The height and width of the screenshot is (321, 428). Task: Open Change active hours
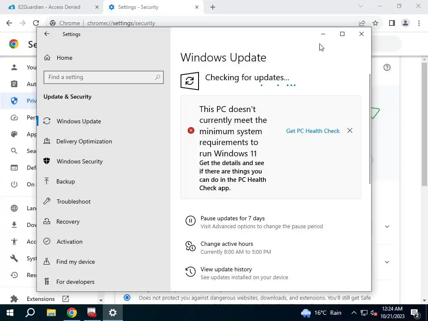(227, 244)
